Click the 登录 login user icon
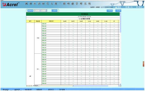 tap(116, 7)
